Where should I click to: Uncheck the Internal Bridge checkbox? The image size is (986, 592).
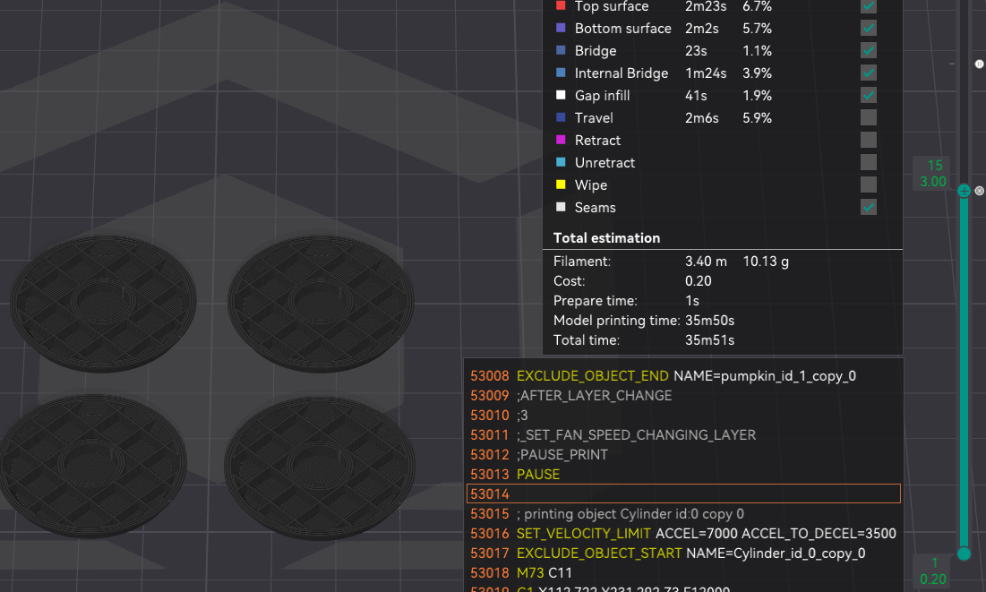[868, 73]
